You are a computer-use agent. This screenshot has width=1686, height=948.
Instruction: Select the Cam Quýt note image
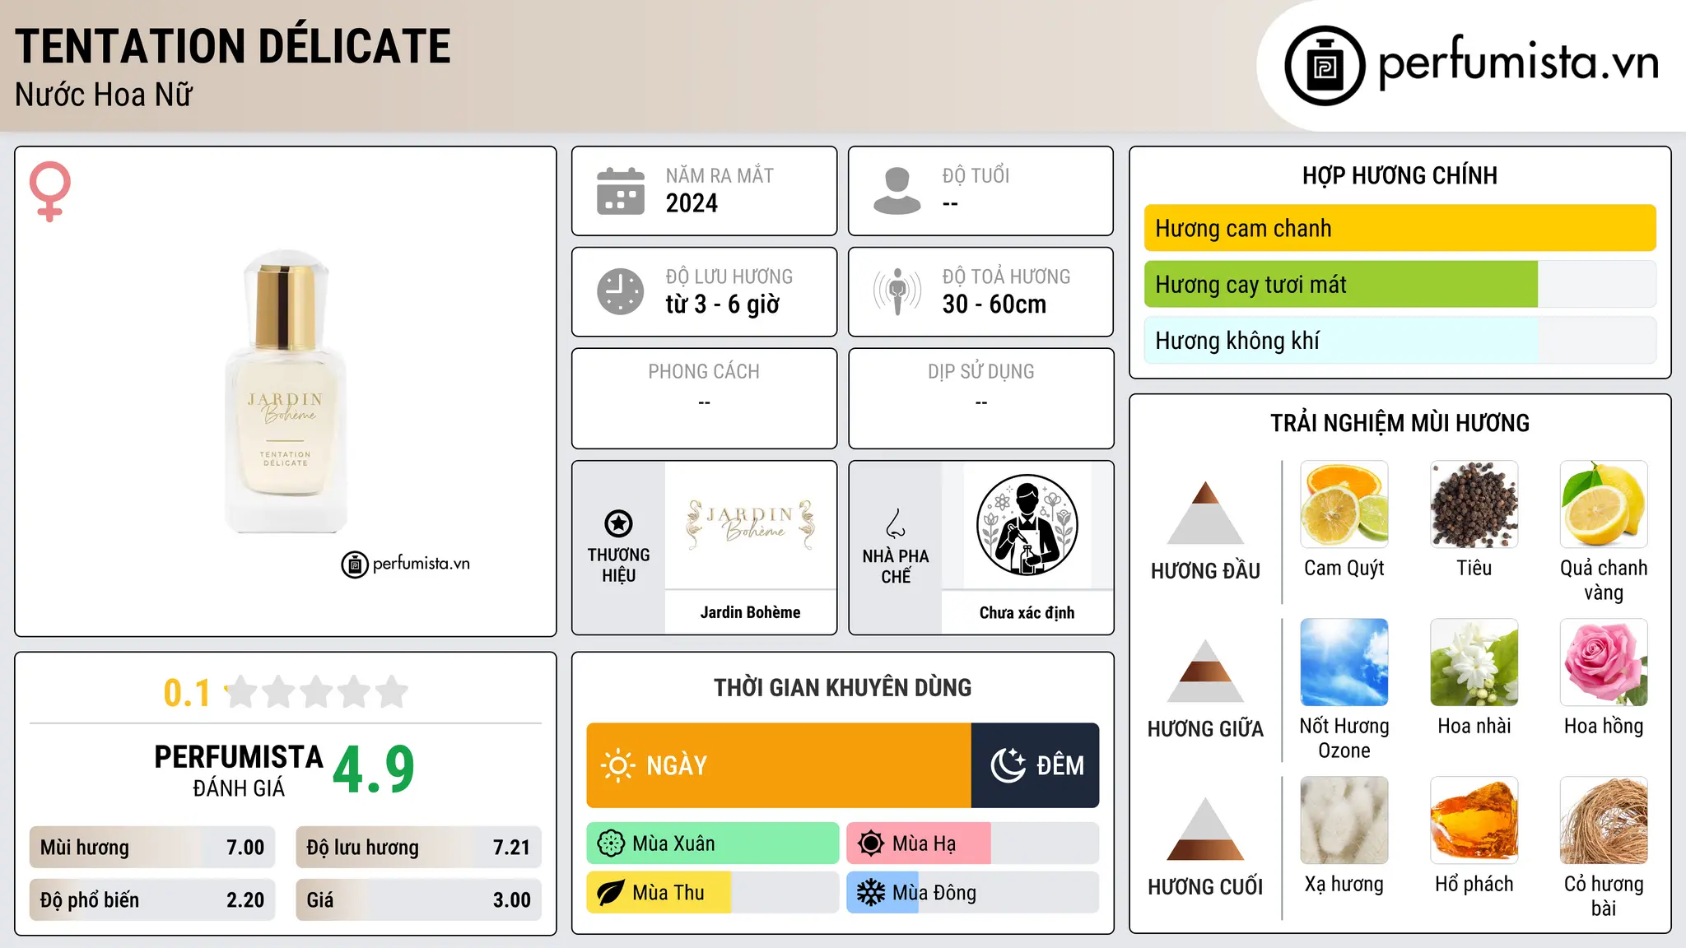(1344, 504)
